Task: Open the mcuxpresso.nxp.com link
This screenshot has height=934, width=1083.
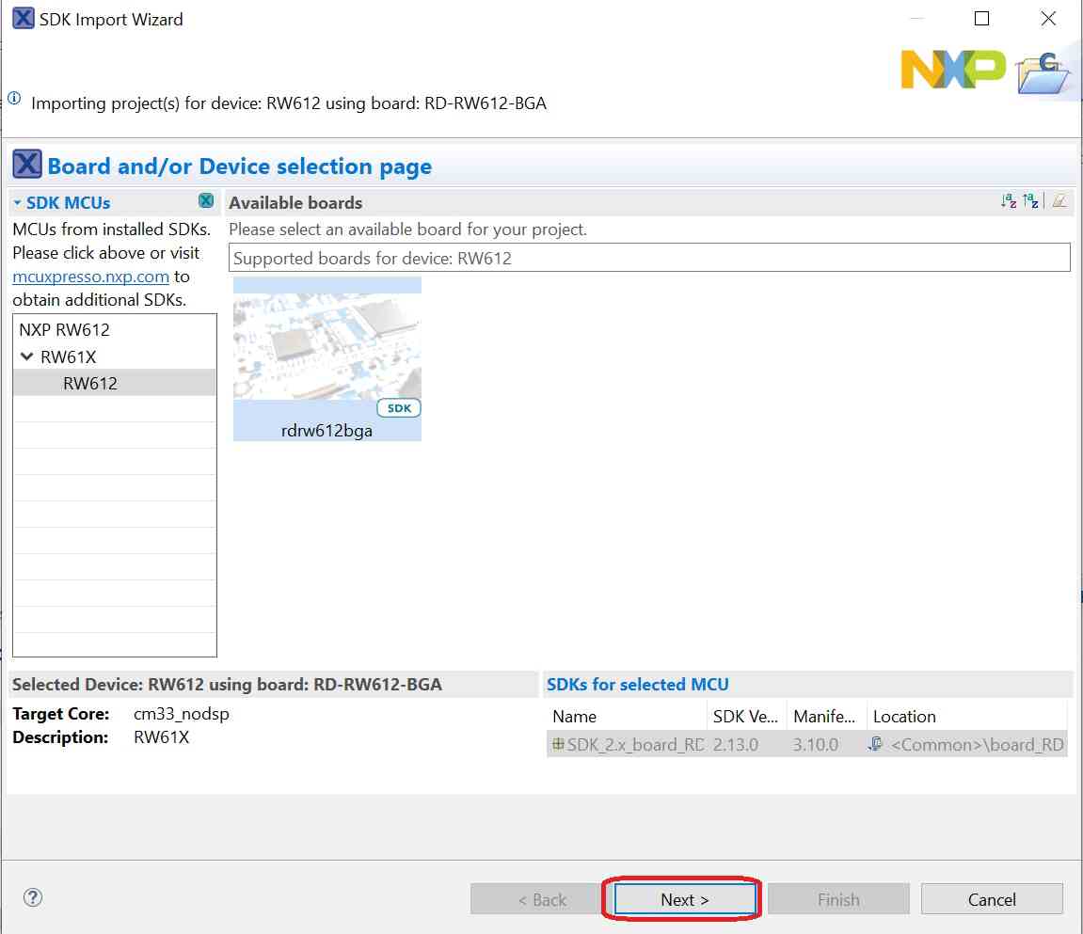Action: [91, 277]
